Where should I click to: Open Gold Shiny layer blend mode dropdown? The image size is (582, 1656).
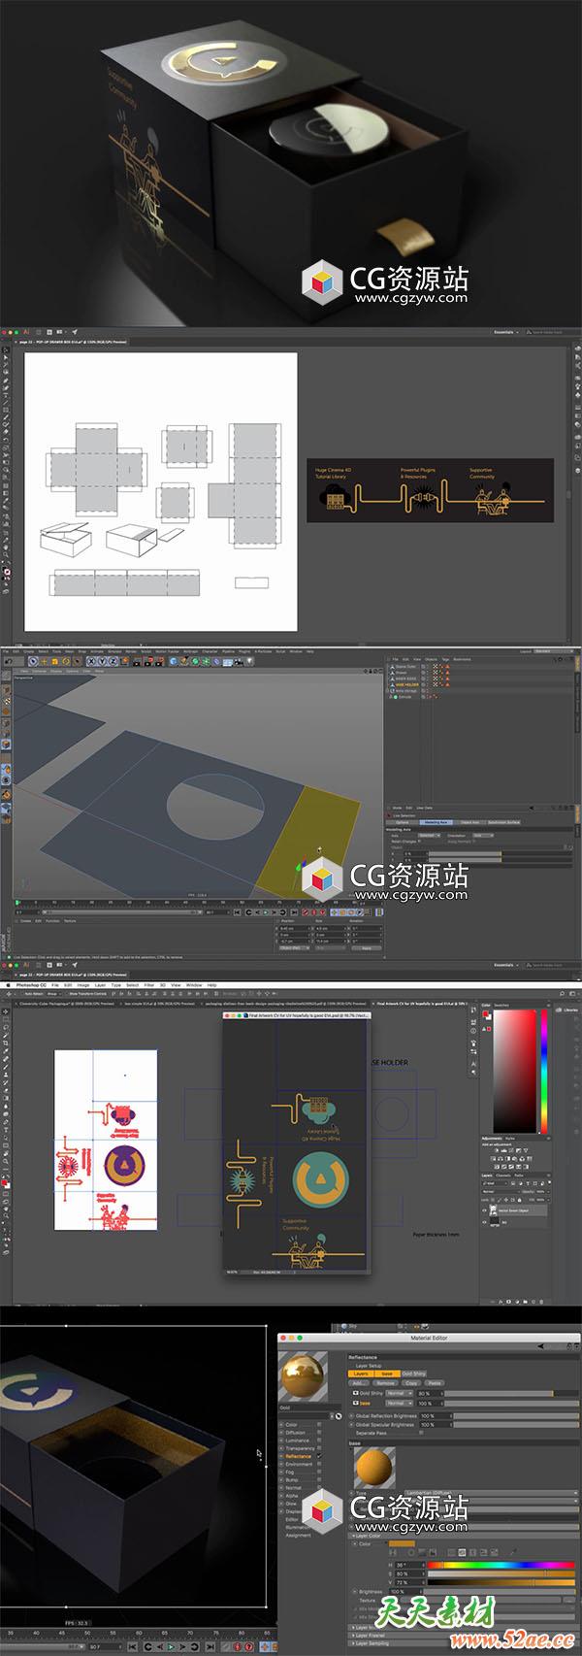(400, 1394)
